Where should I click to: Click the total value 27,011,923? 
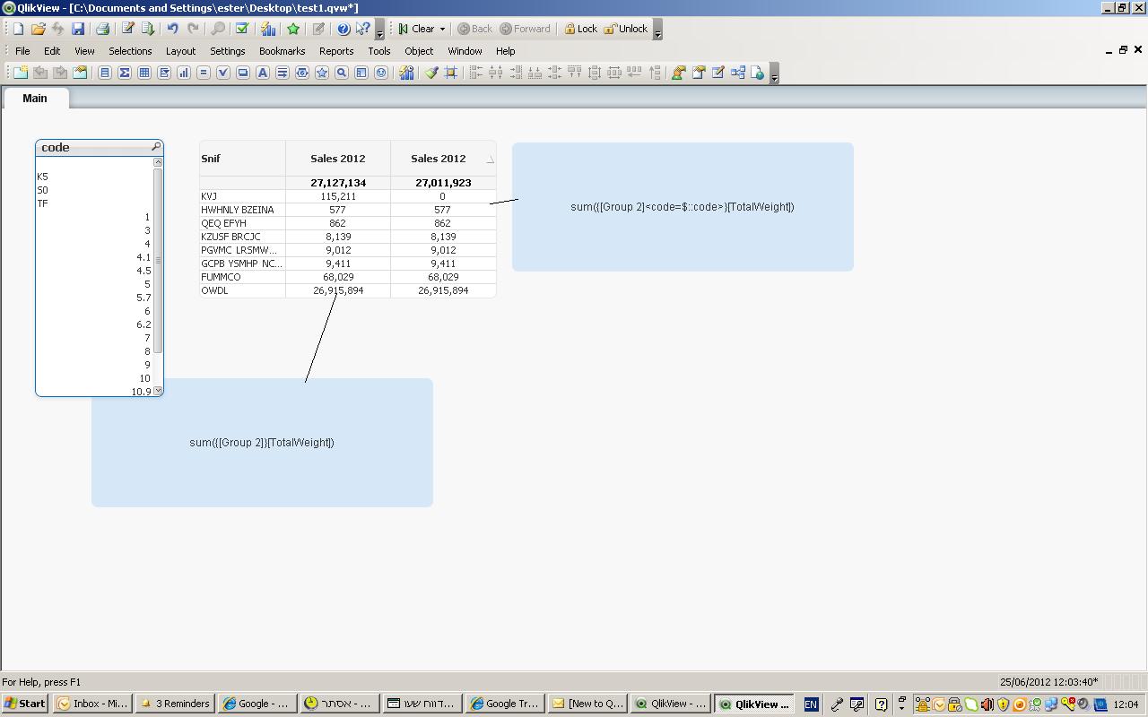point(443,183)
